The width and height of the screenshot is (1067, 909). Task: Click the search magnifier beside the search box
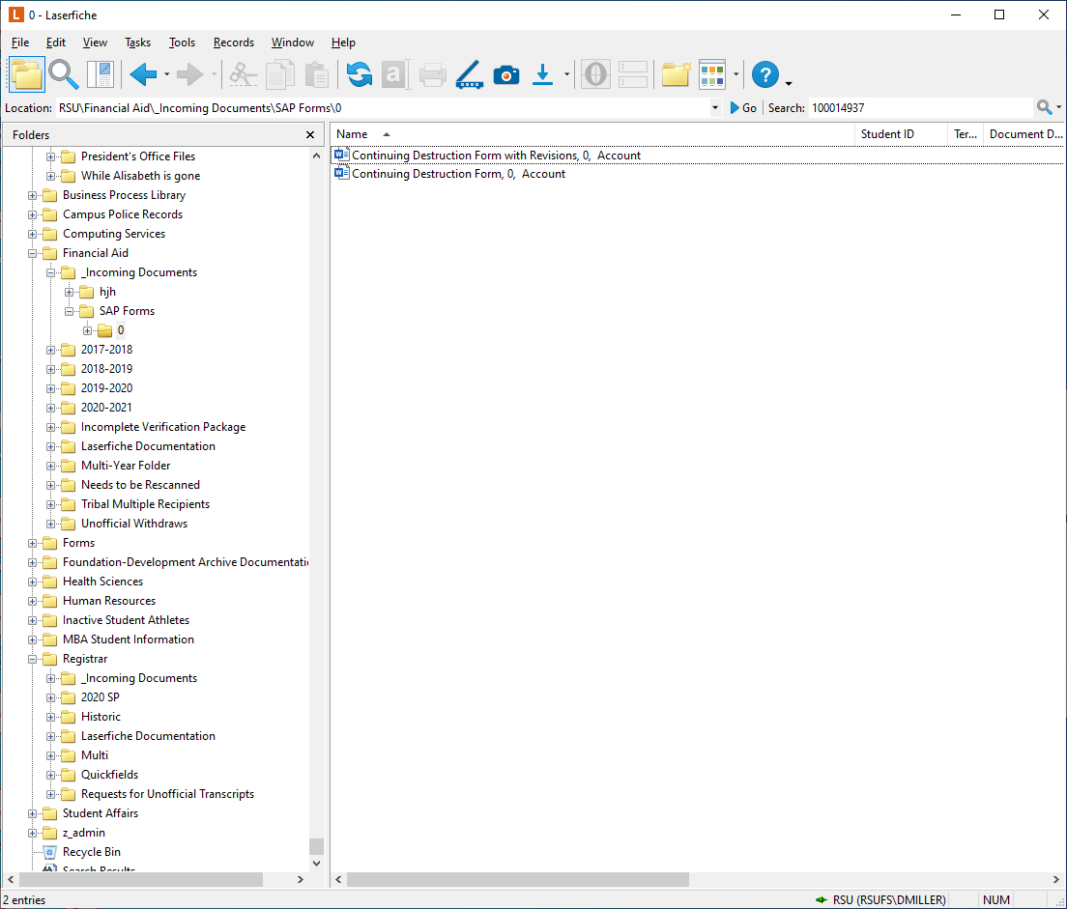pyautogui.click(x=1044, y=107)
